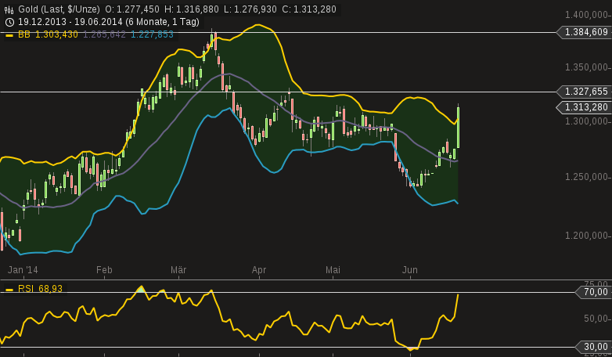Click the date range 19.12.2013 - 19.06.2014

[70, 22]
